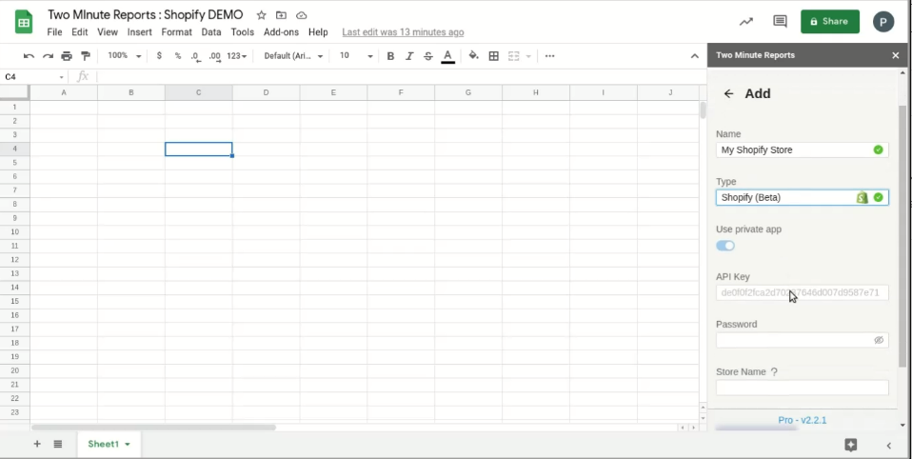Format as percent

pos(177,56)
